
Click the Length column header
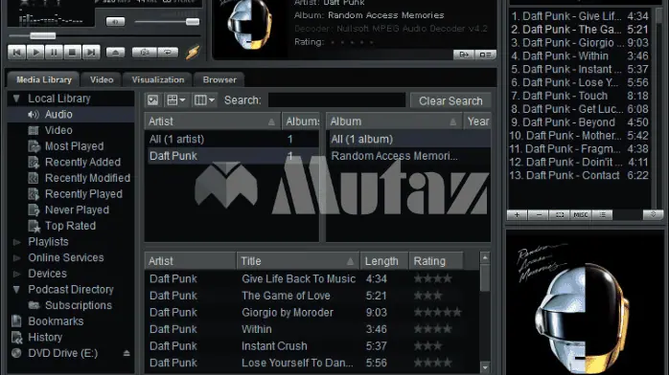point(384,261)
